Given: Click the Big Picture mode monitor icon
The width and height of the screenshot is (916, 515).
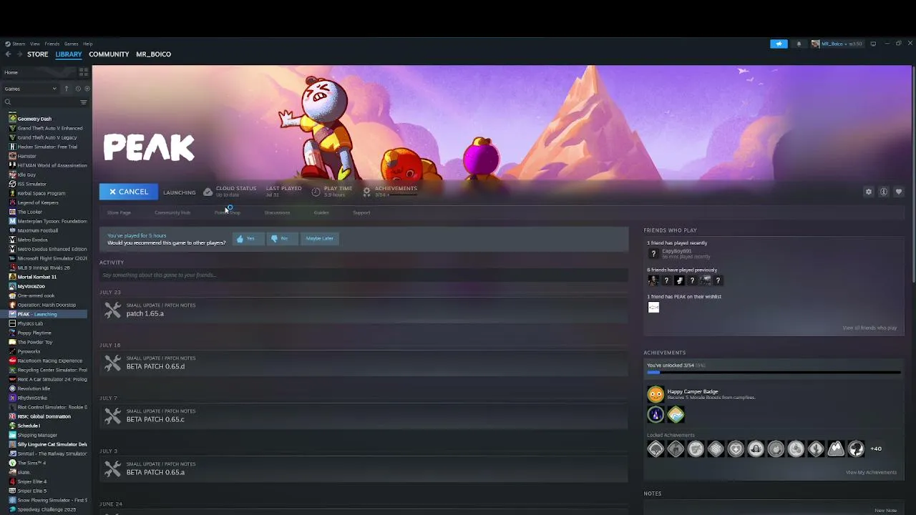Looking at the screenshot, I should point(873,44).
